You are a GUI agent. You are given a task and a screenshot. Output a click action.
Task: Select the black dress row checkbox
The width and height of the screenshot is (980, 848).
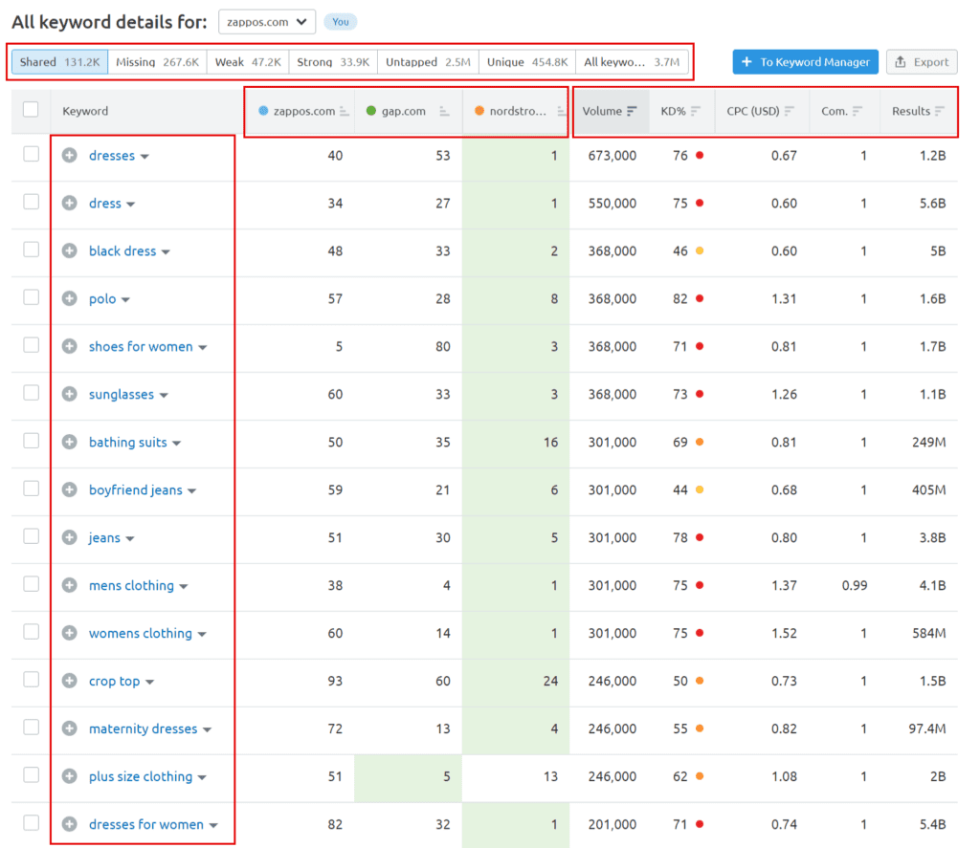(31, 250)
